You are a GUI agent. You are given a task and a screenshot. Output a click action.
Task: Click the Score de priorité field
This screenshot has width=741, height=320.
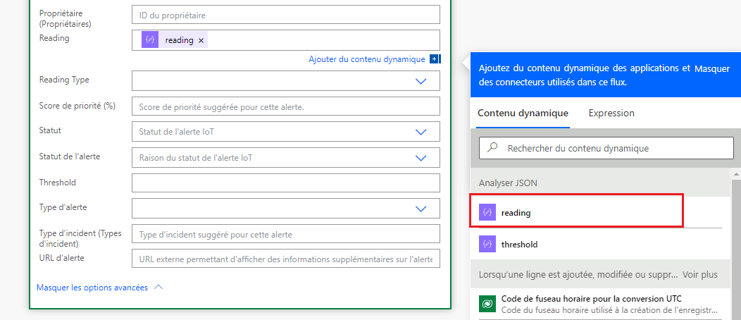click(x=286, y=107)
